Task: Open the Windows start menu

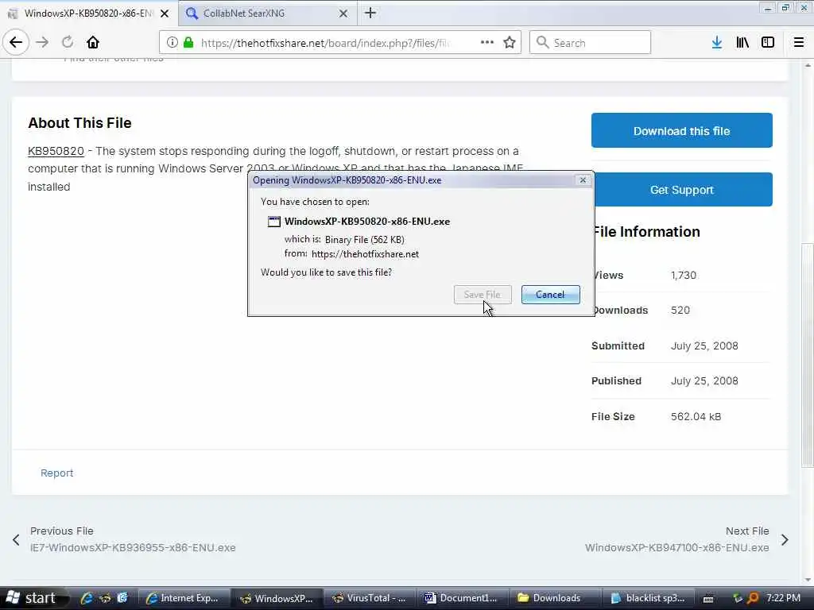Action: (x=35, y=598)
